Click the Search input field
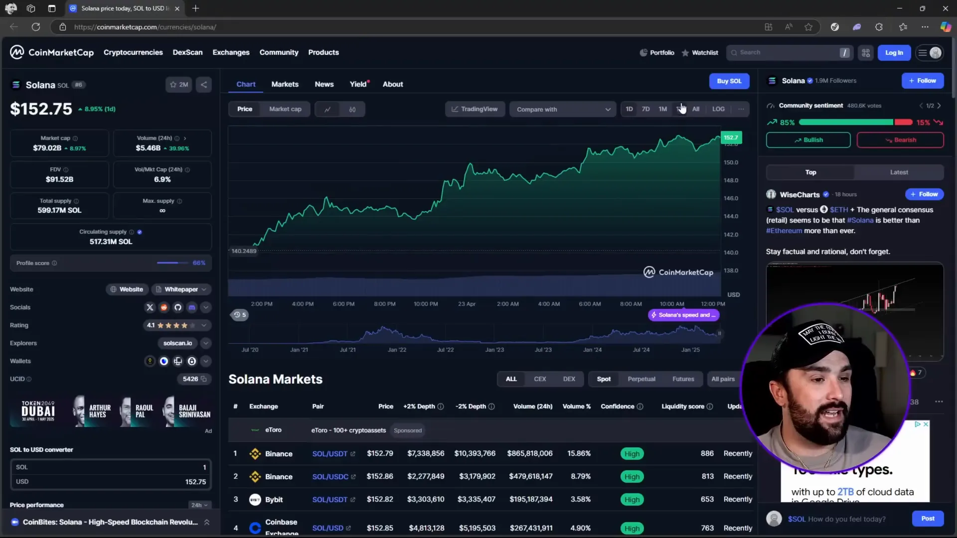The width and height of the screenshot is (957, 538). click(x=790, y=53)
